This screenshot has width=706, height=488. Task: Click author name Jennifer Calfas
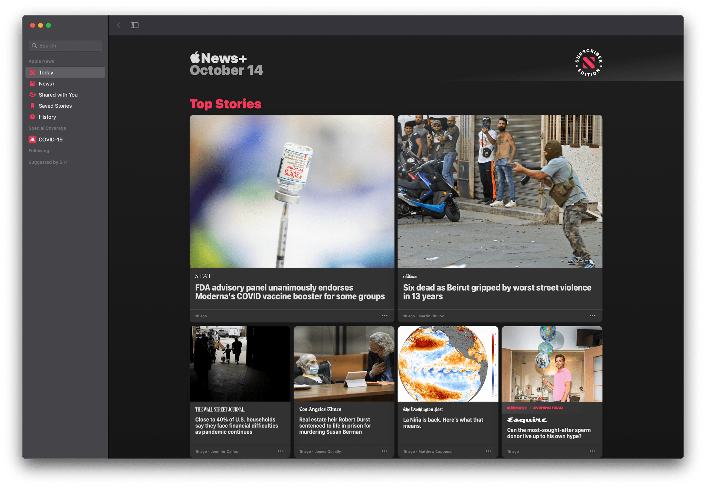pos(224,452)
